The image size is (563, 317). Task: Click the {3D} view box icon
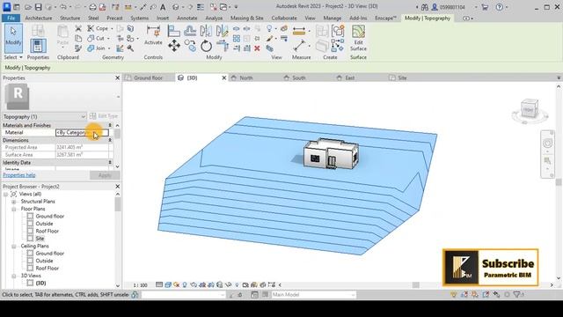pos(30,283)
